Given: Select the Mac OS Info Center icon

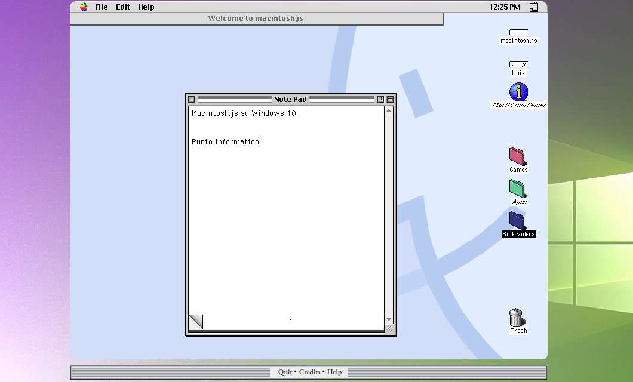Looking at the screenshot, I should click(x=519, y=92).
